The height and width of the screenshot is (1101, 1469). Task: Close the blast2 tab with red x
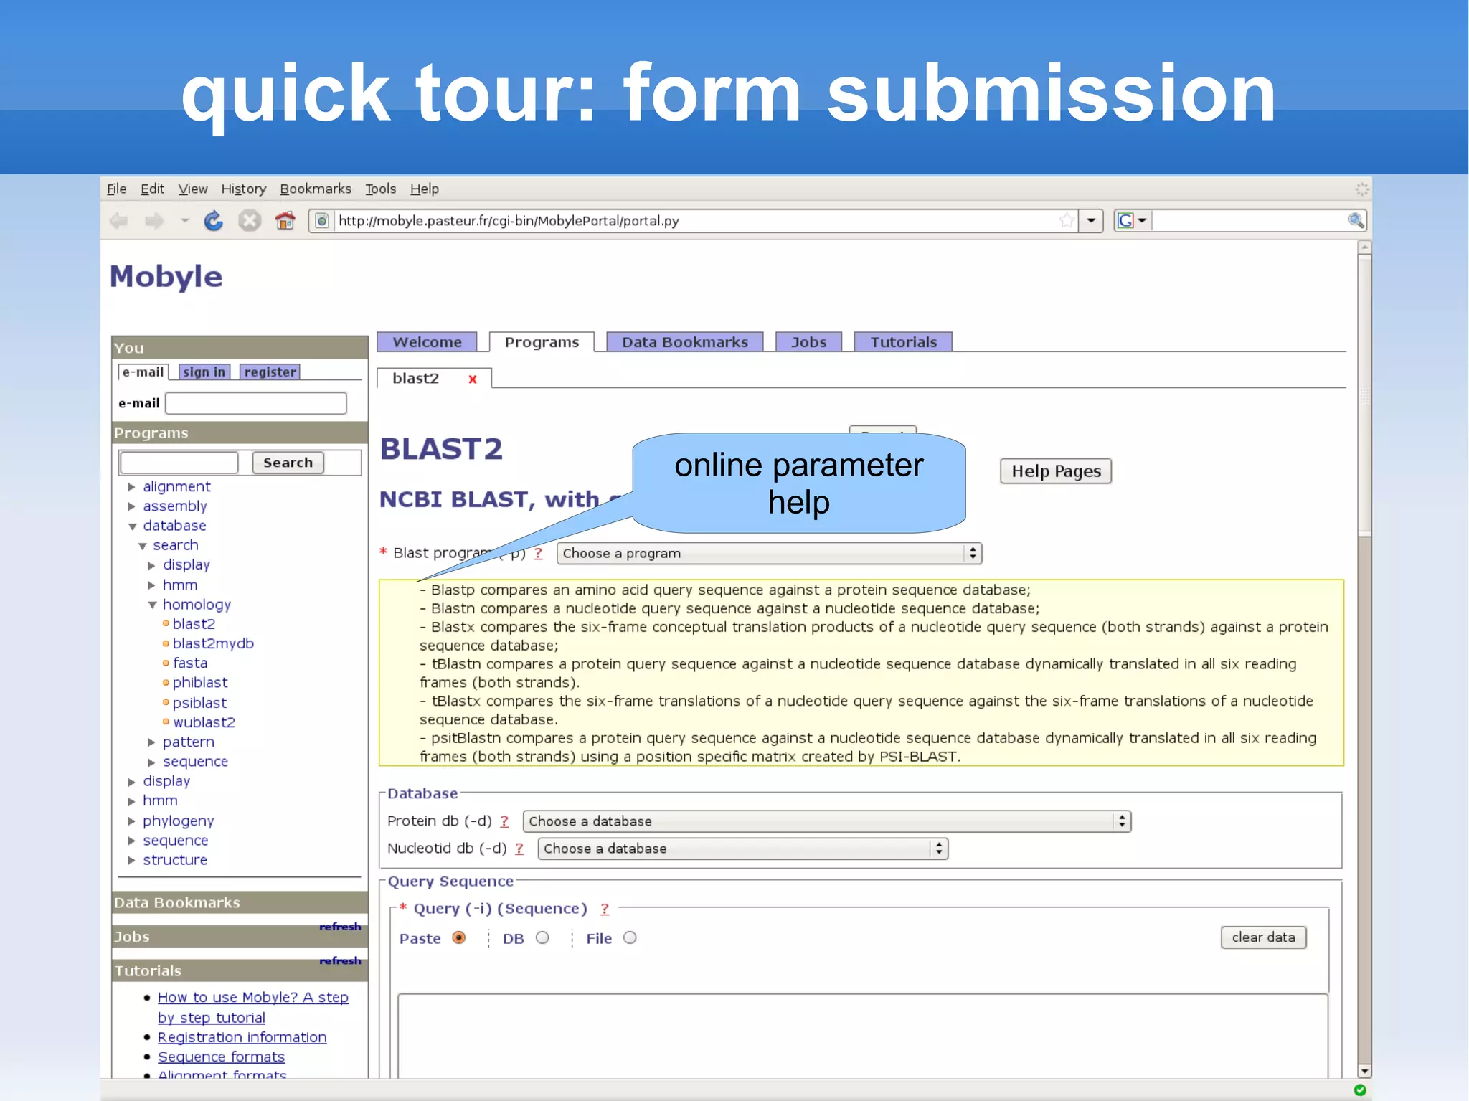click(x=473, y=379)
